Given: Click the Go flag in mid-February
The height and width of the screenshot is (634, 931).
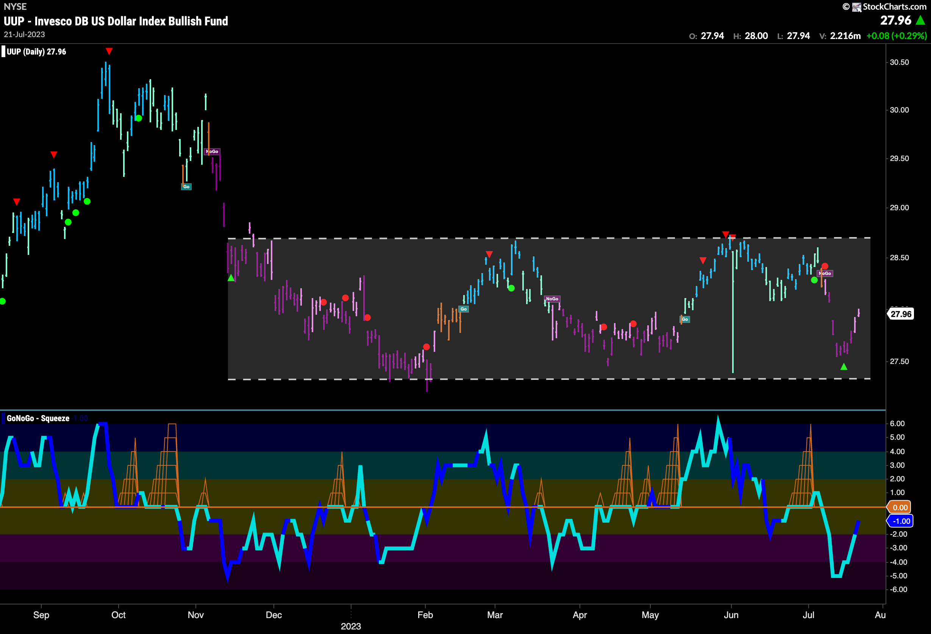Looking at the screenshot, I should [x=464, y=309].
